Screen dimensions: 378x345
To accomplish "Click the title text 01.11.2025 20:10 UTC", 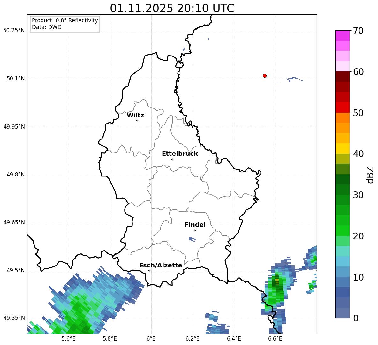I will pos(172,8).
